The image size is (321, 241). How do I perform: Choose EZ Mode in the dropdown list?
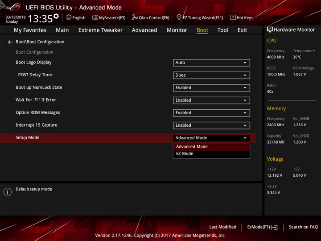tap(211, 154)
